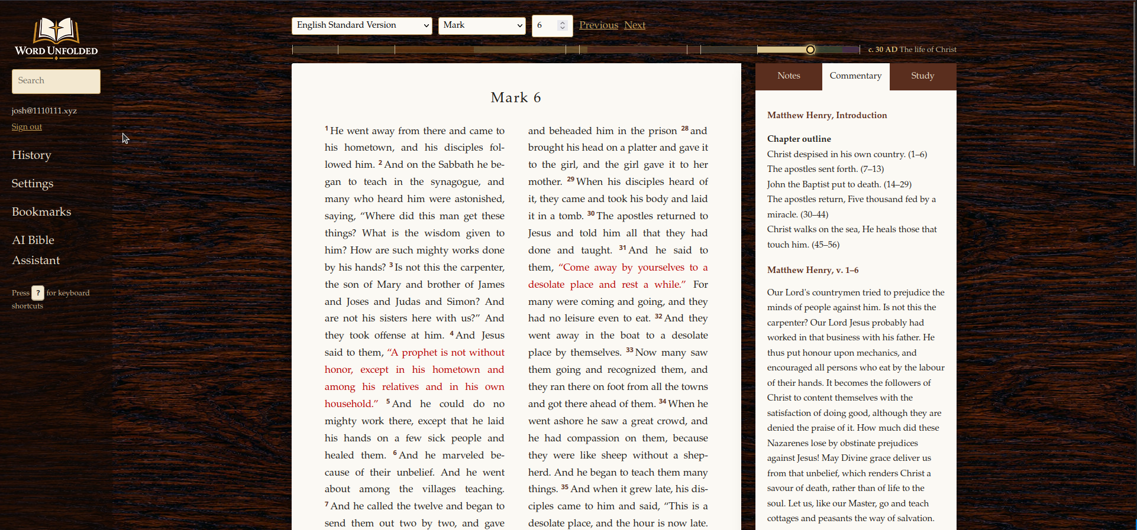This screenshot has height=530, width=1137.
Task: Click verse number 7 superscript
Action: (327, 504)
